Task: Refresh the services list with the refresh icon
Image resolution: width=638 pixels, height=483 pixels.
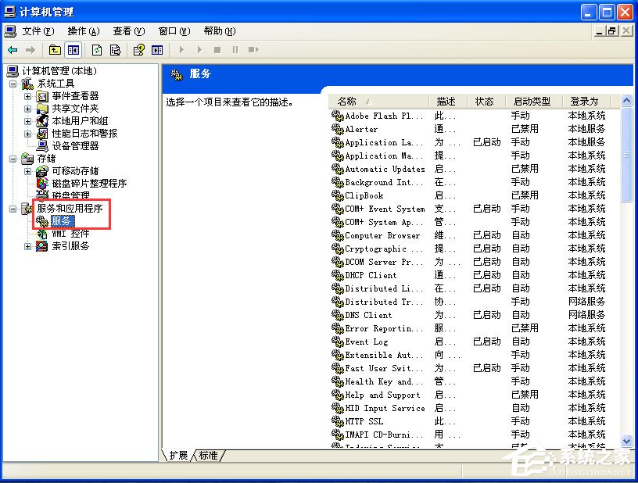Action: coord(95,49)
